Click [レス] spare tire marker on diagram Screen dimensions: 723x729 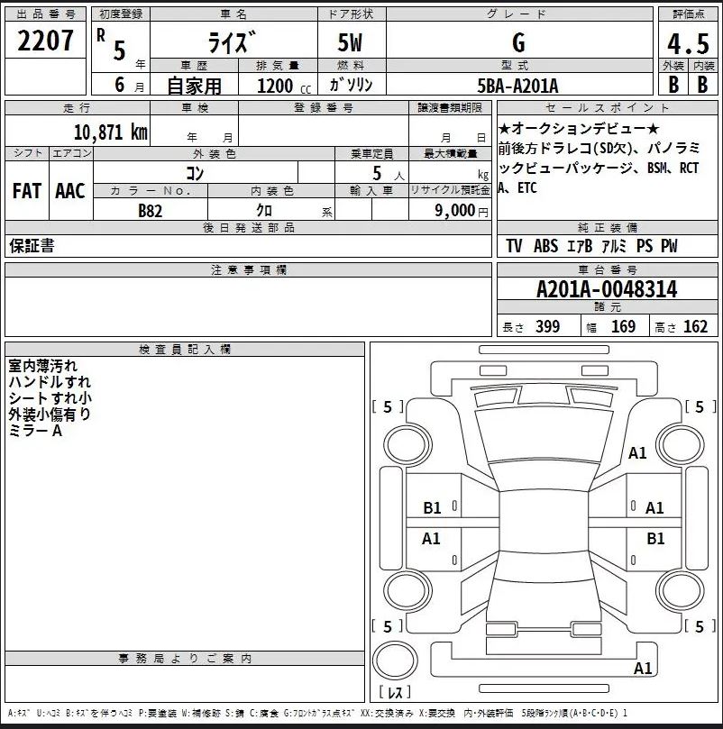click(395, 692)
